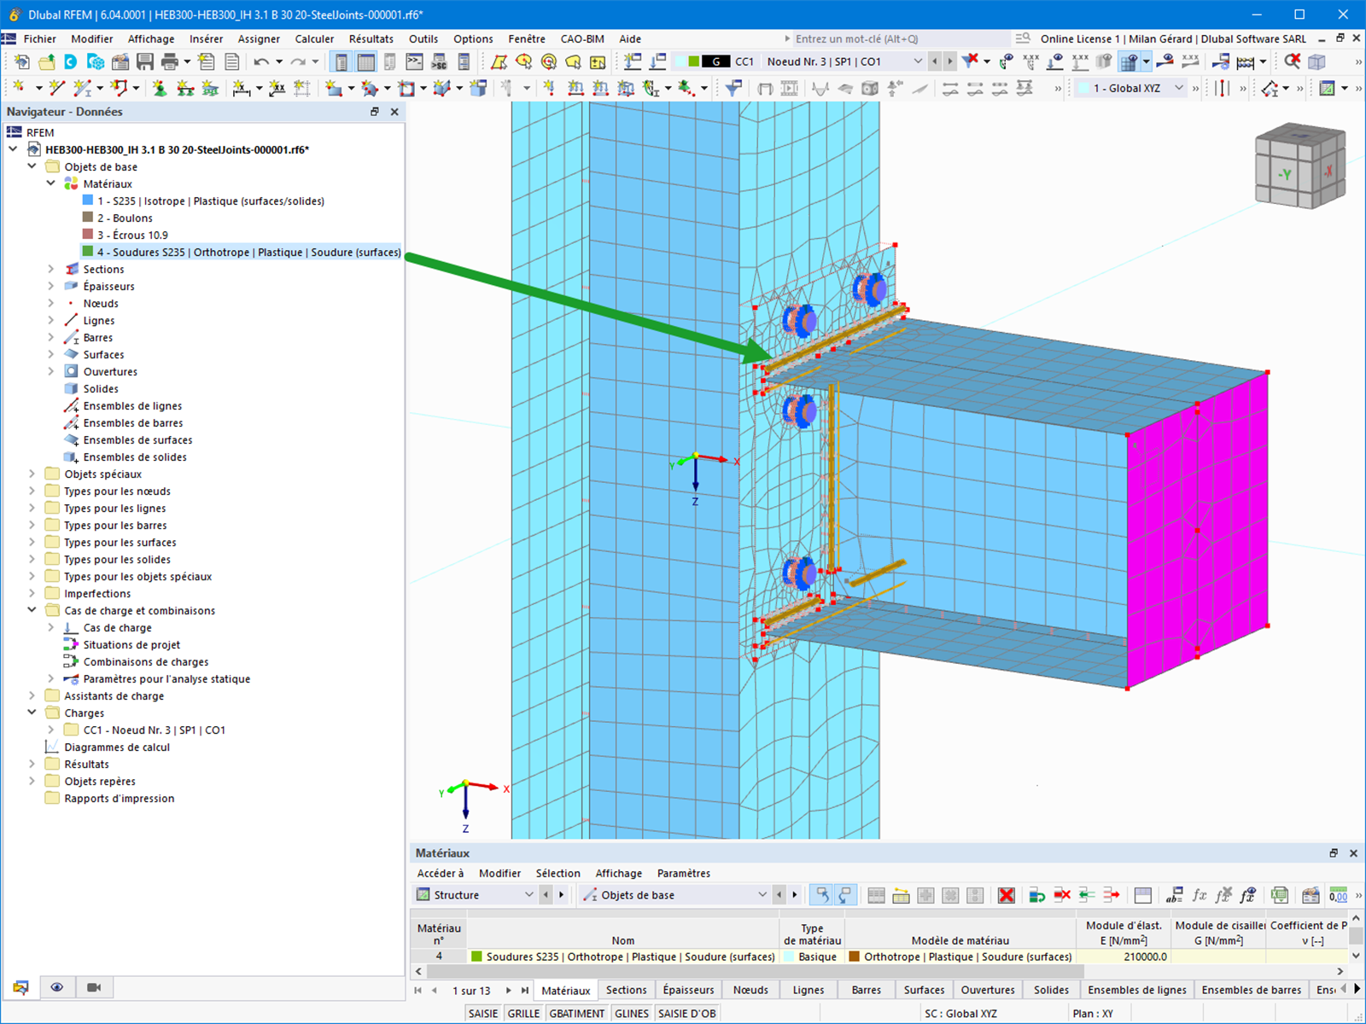The image size is (1366, 1024).
Task: Click the Save file floppy icon
Action: (145, 61)
